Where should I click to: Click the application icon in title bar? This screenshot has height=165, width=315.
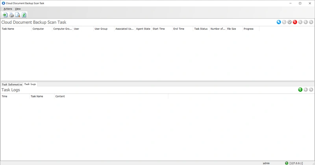tap(3, 3)
